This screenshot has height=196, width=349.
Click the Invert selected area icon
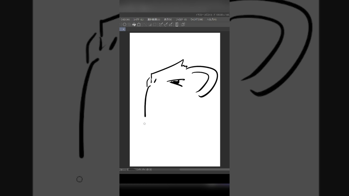coord(150,24)
